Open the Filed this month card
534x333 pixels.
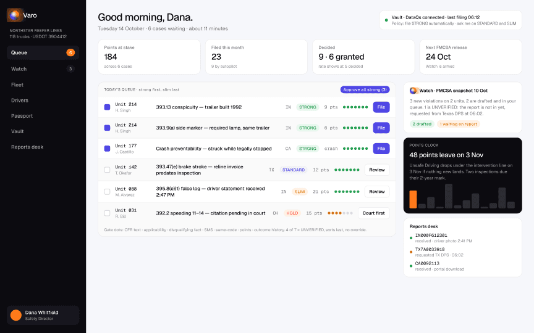point(256,57)
